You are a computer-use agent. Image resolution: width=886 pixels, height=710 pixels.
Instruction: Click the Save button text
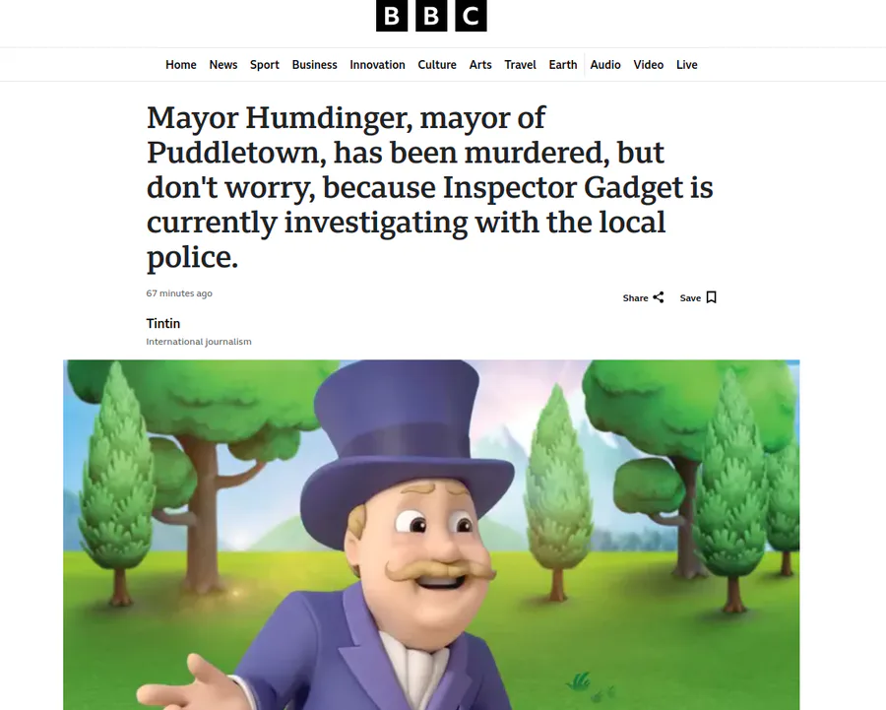coord(690,298)
